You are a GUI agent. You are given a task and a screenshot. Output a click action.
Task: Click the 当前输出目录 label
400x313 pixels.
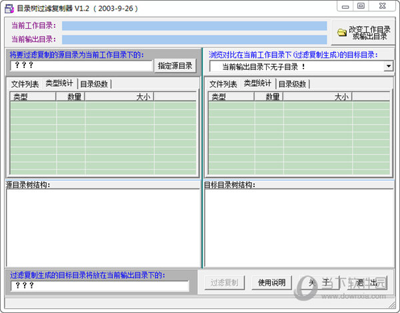(33, 39)
